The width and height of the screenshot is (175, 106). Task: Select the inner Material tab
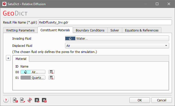click(x=21, y=59)
